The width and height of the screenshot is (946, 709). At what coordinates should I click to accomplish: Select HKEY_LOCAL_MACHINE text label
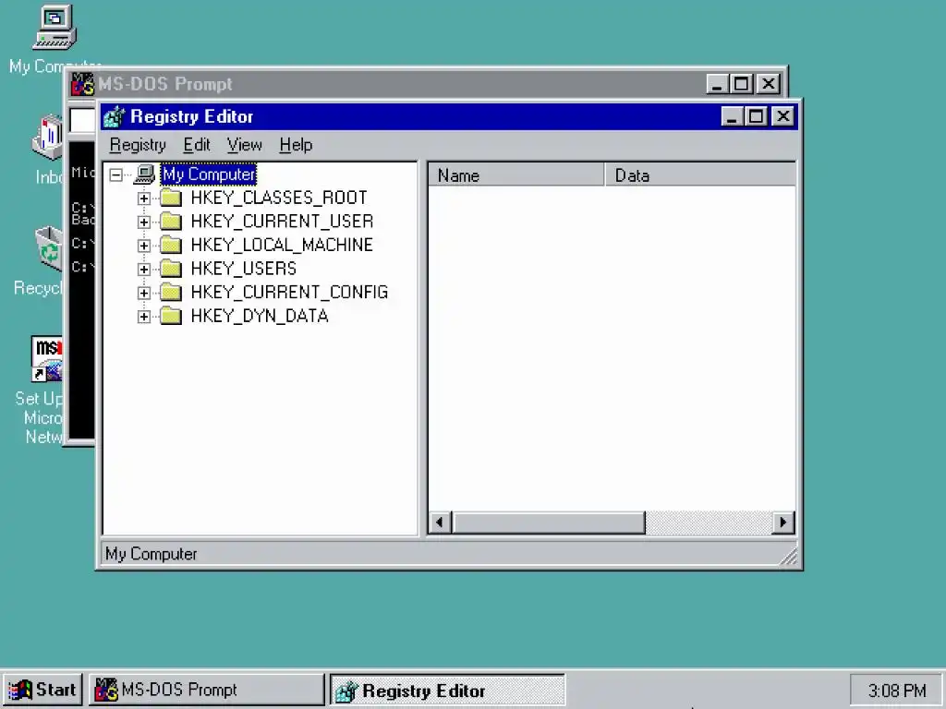point(282,245)
